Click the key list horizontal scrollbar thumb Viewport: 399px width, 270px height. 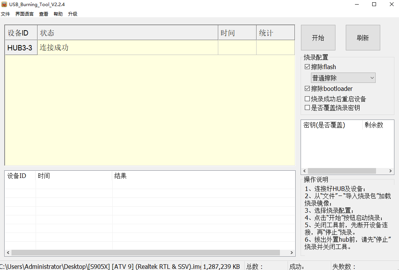click(342, 171)
